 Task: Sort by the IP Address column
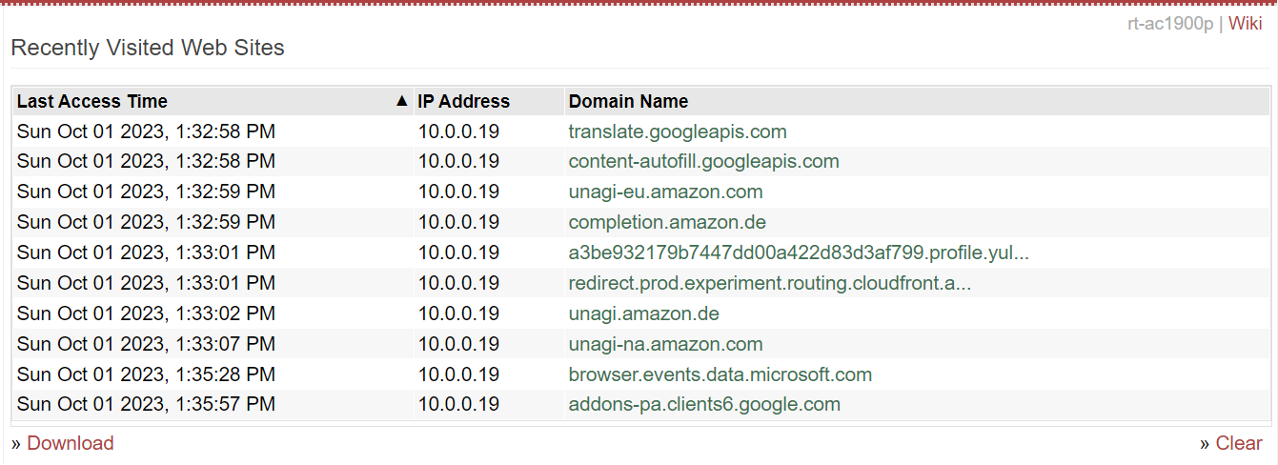click(463, 101)
